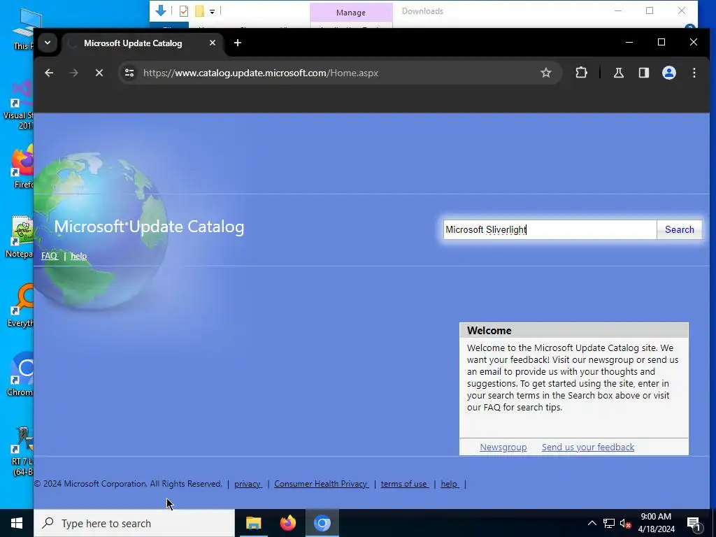This screenshot has width=716, height=537.
Task: Minimize the Downloads explorer window
Action: click(618, 10)
